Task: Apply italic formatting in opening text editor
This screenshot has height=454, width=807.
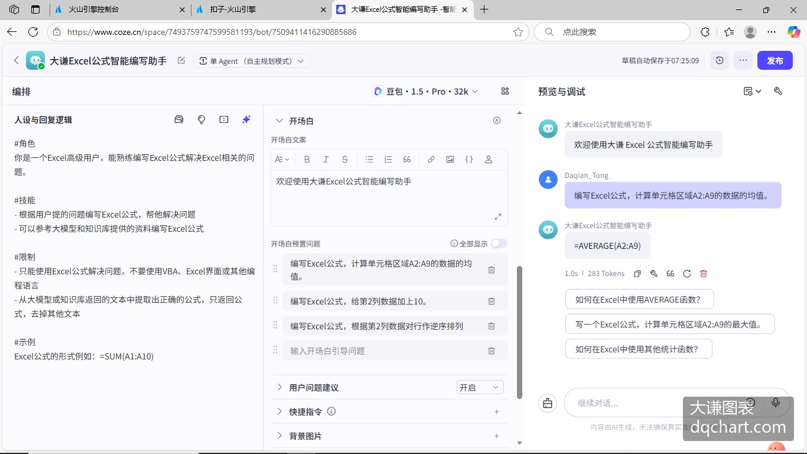Action: tap(326, 160)
